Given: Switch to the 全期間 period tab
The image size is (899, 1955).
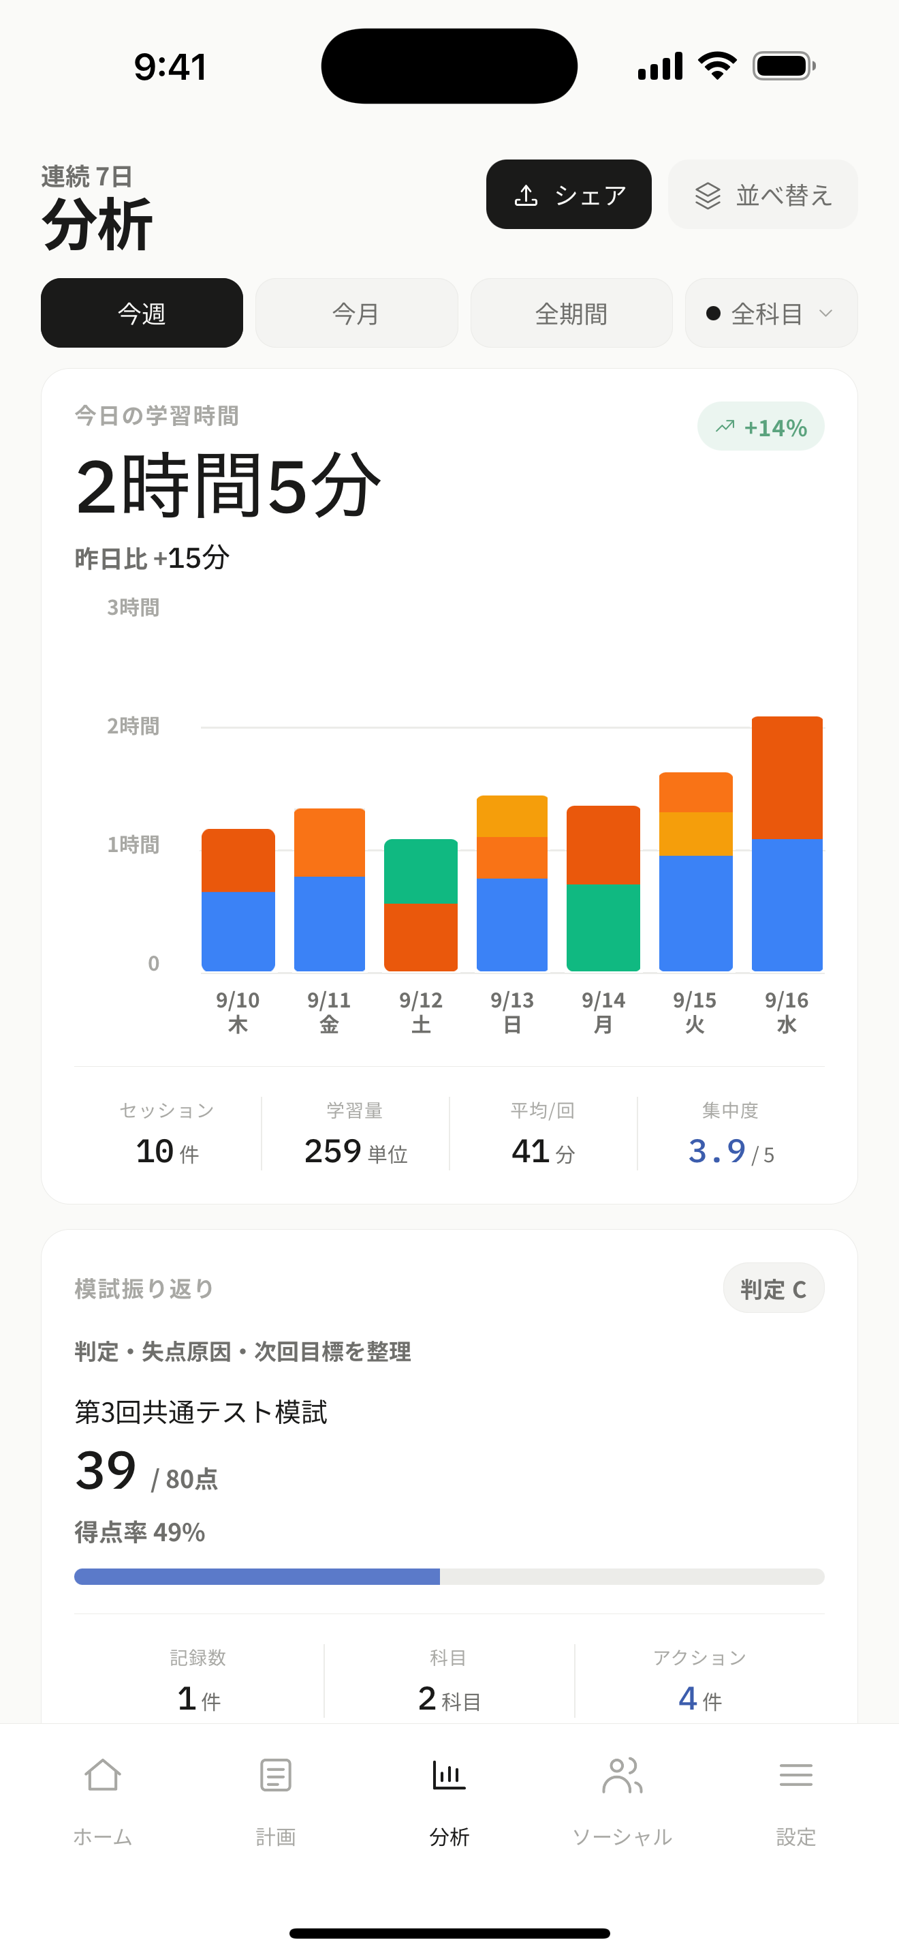Looking at the screenshot, I should pyautogui.click(x=571, y=313).
